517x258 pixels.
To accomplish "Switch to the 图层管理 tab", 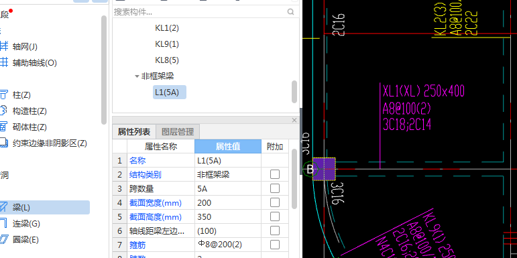I will [x=178, y=132].
